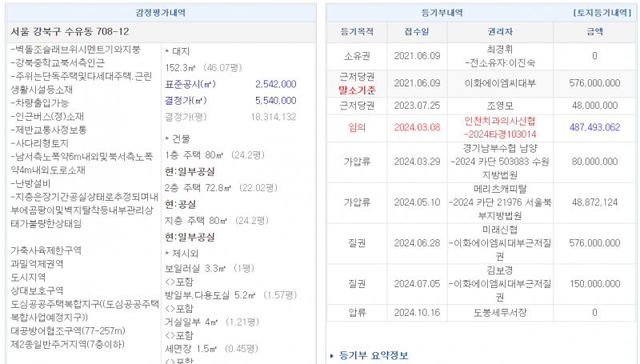Click the red 말소기준 label
Viewport: 640px width, 364px height.
(357, 90)
